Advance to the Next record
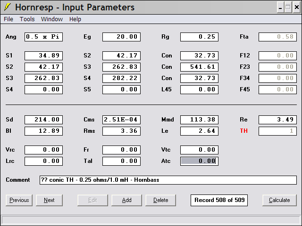Screen dimensions: 302x226 click(49, 200)
